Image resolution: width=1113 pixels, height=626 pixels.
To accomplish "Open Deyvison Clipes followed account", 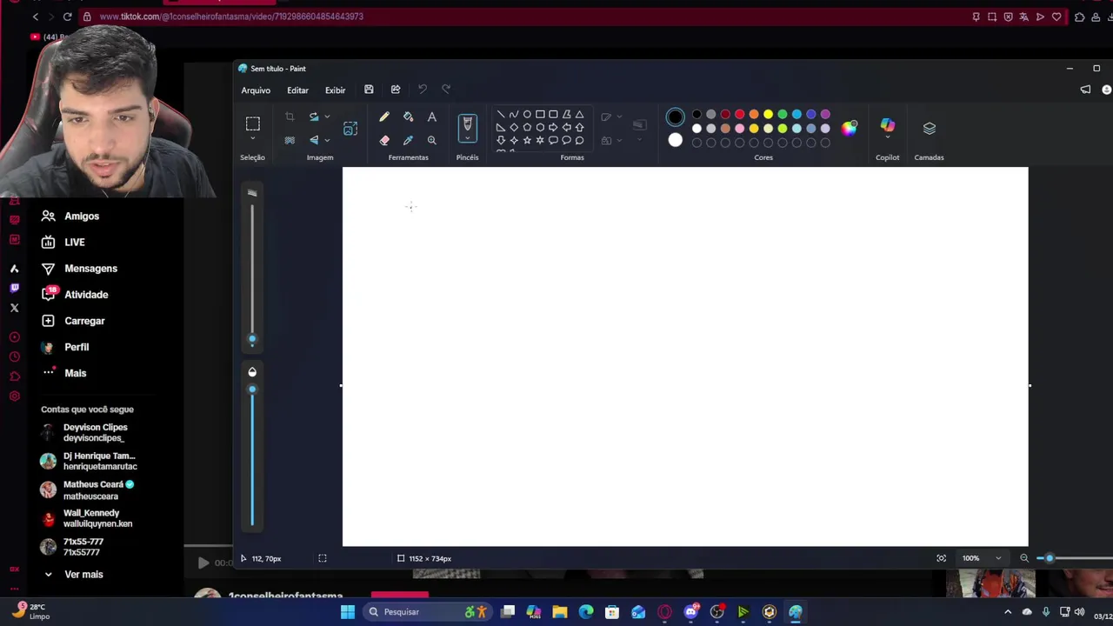I will click(x=84, y=433).
